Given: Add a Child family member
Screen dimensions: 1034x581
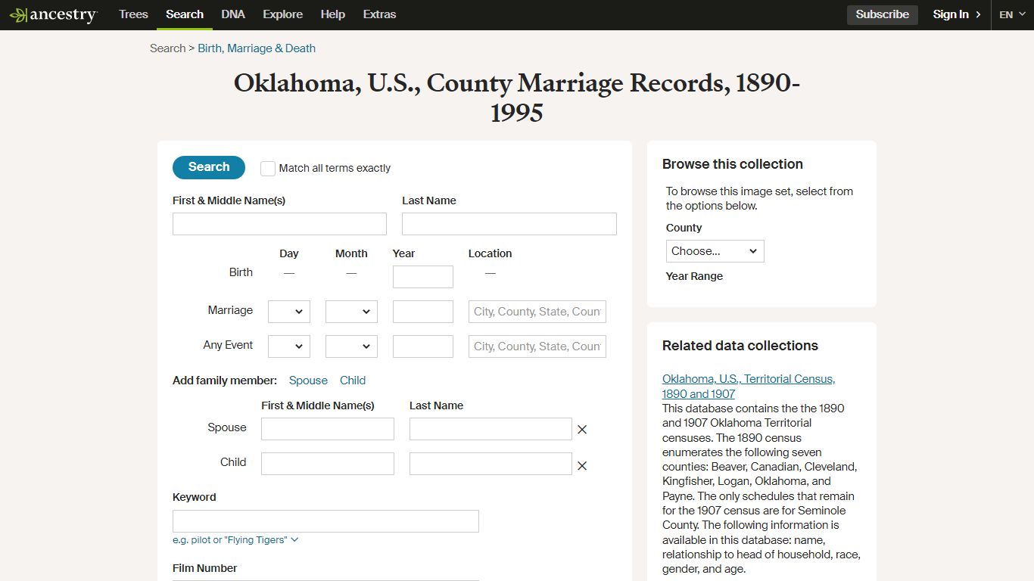Looking at the screenshot, I should click(353, 381).
